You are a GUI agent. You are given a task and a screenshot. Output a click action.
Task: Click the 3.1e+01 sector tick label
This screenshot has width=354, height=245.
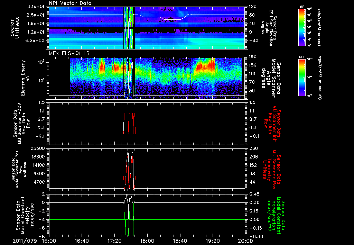(x=37, y=7)
